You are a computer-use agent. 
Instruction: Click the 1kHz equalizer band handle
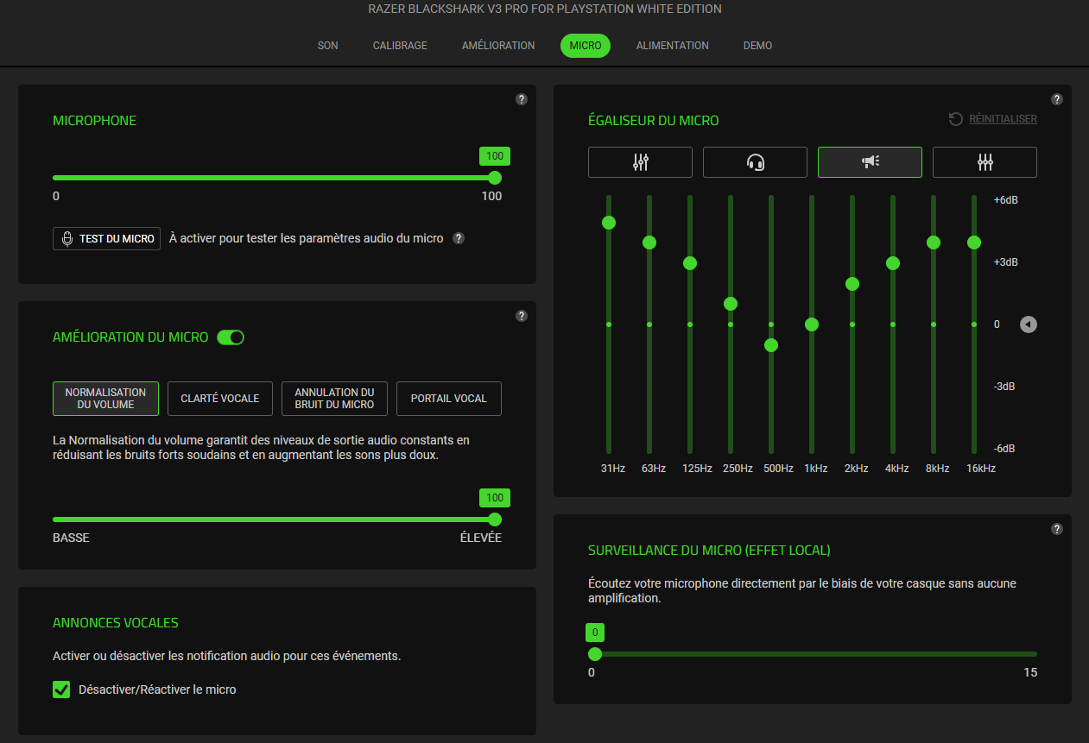point(812,324)
